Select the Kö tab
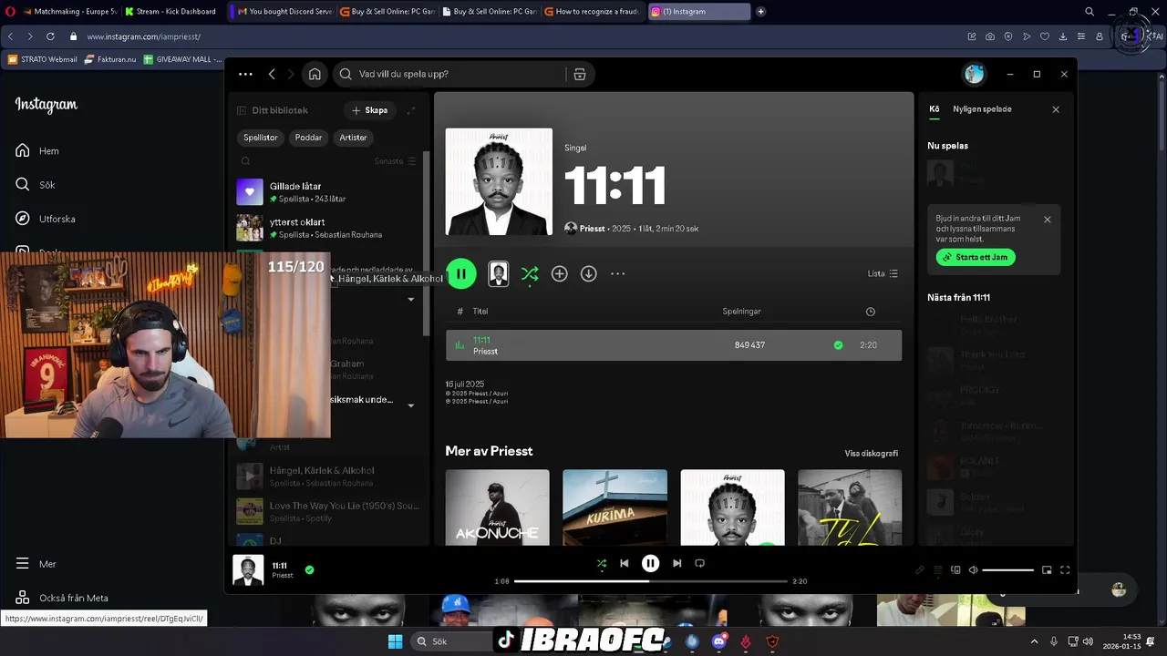 (x=934, y=109)
